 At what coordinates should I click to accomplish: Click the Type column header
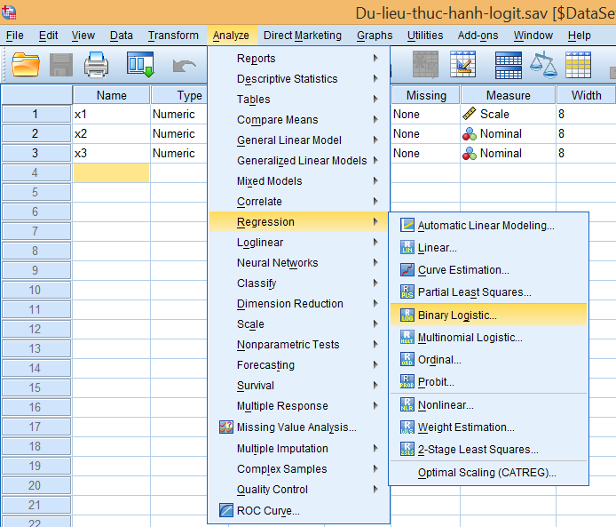(179, 95)
